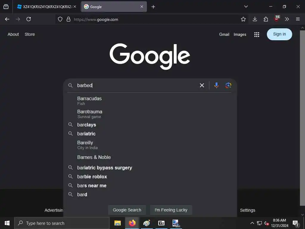Viewport: 305px width, 229px height.
Task: Choose the Barotrauma Survival game suggestion
Action: 150,114
